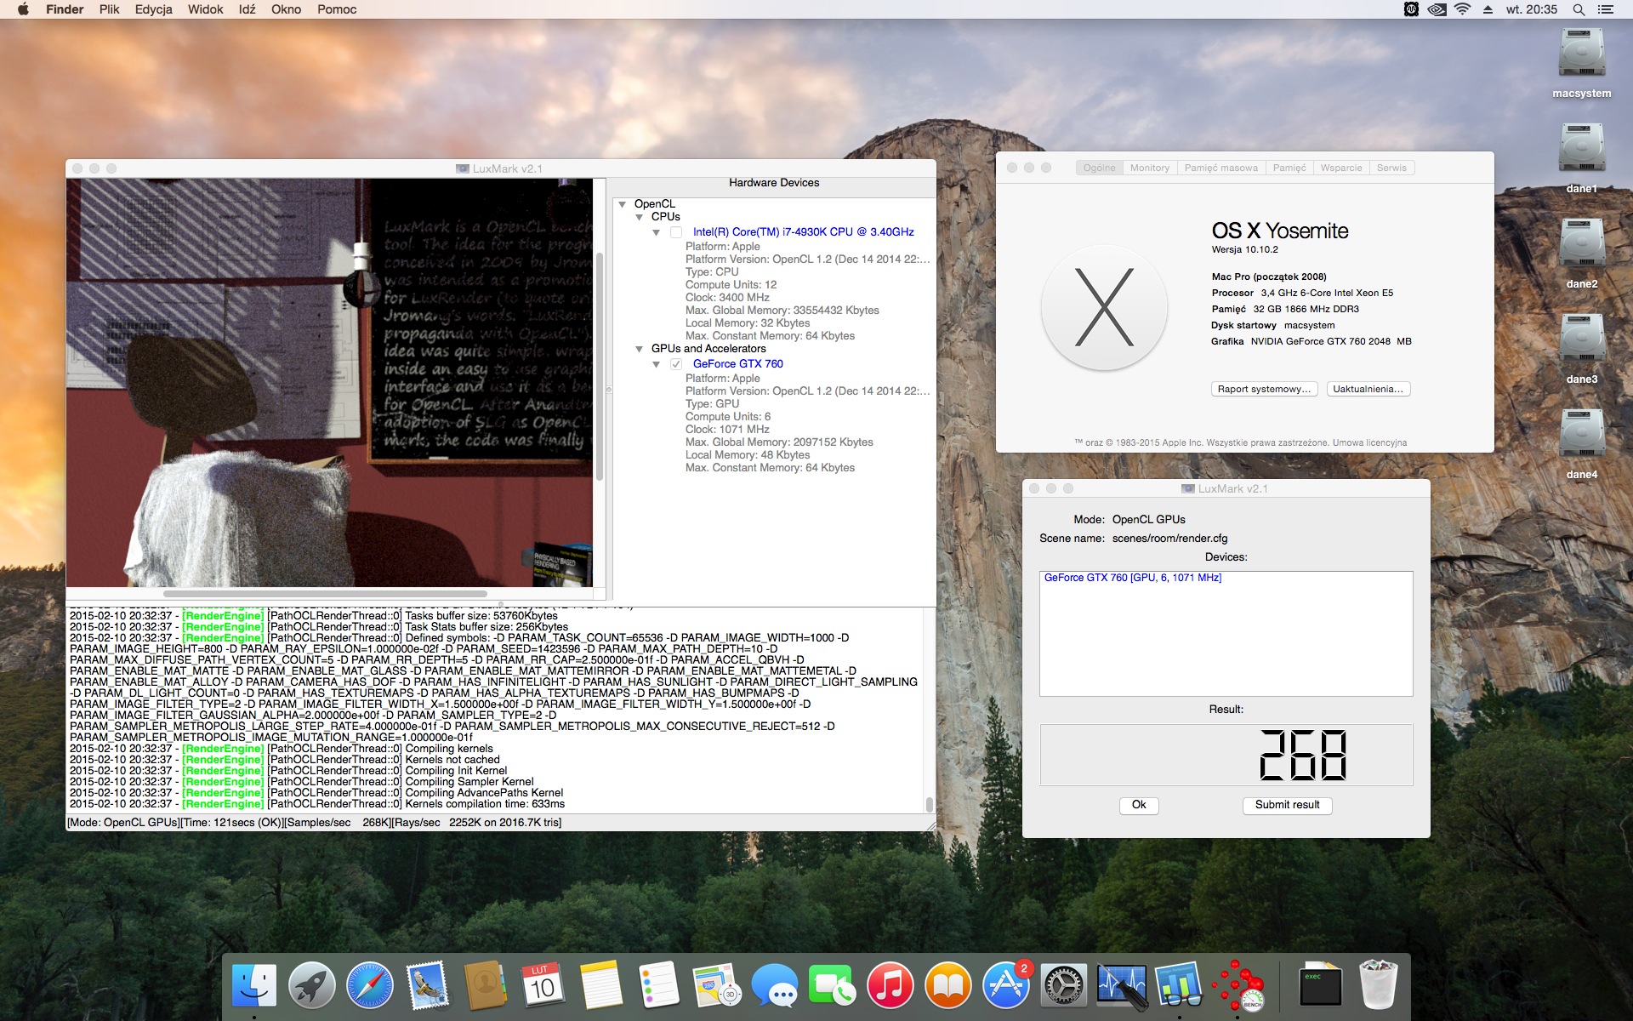Collapse GPUs and Accelerators group
Image resolution: width=1633 pixels, height=1021 pixels.
pos(640,349)
